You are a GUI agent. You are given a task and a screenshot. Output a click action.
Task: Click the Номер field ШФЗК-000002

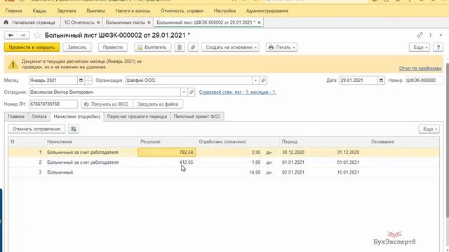point(424,80)
